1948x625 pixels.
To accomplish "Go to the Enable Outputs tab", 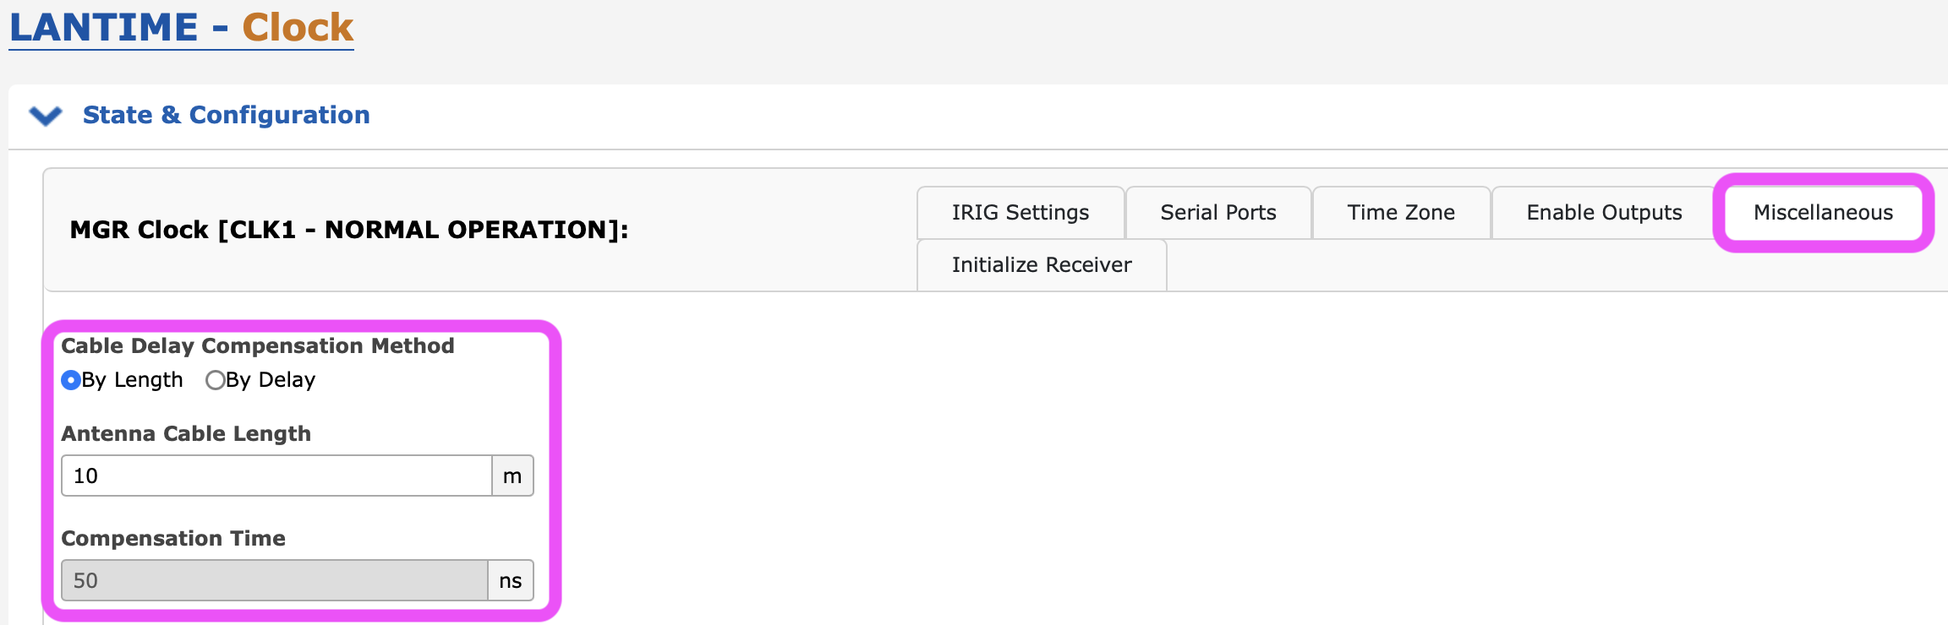I will coord(1604,213).
